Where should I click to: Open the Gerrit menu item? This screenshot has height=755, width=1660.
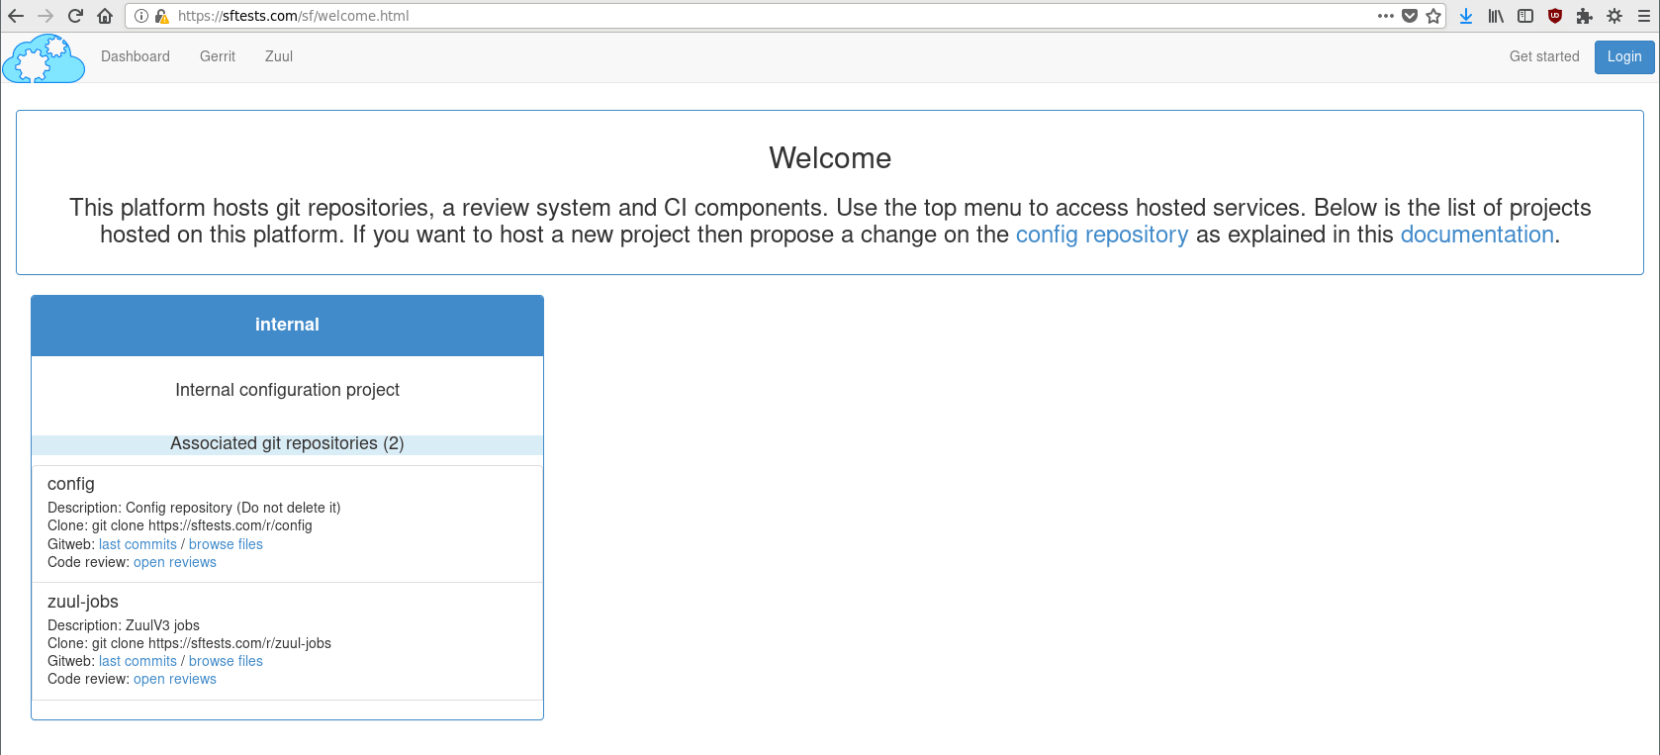coord(218,56)
